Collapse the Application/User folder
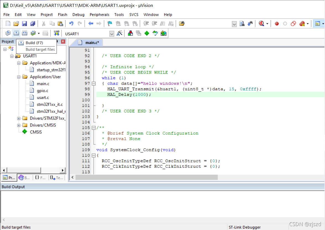Viewport: 325px width, 230px height. point(19,77)
